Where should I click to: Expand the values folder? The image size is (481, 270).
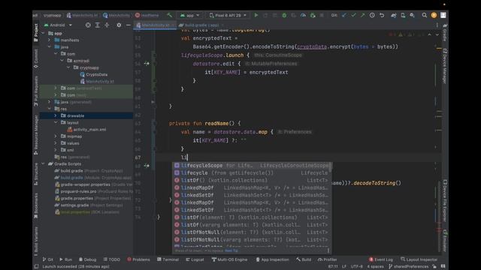coord(56,143)
